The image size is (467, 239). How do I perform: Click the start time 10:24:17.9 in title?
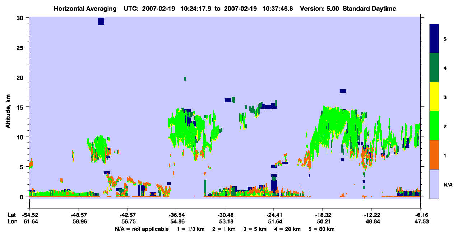point(195,9)
